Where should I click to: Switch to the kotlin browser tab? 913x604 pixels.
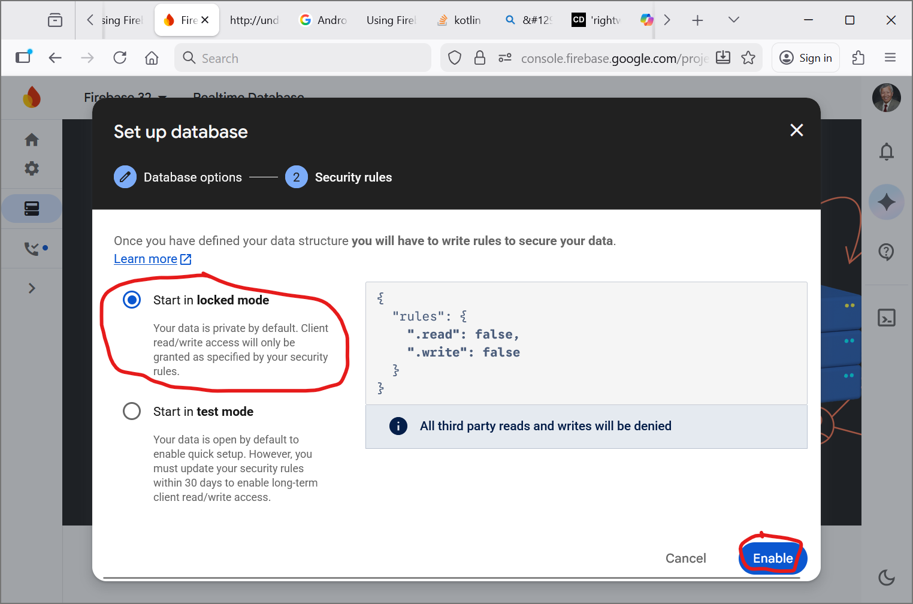click(459, 20)
